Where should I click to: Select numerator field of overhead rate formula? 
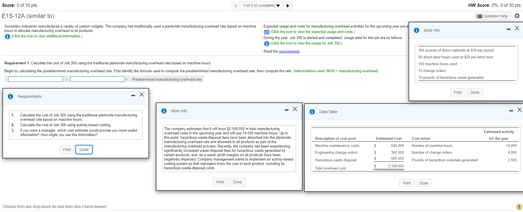click(35, 79)
